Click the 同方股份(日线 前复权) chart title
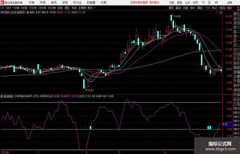The width and height of the screenshot is (240, 154). point(13,12)
